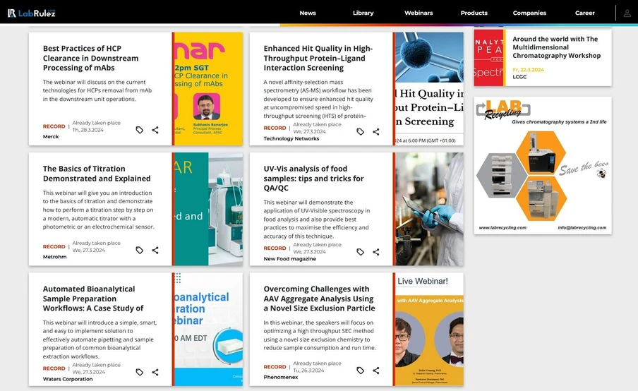Click the Technology Networks company name
Screen dimensions: 638x391
[291, 138]
